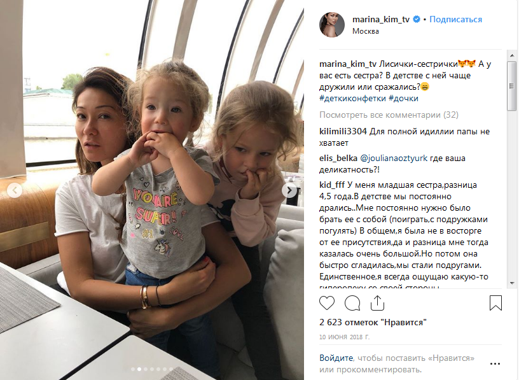The width and height of the screenshot is (519, 380).
Task: Go to the next photo with right arrow
Action: tap(289, 190)
